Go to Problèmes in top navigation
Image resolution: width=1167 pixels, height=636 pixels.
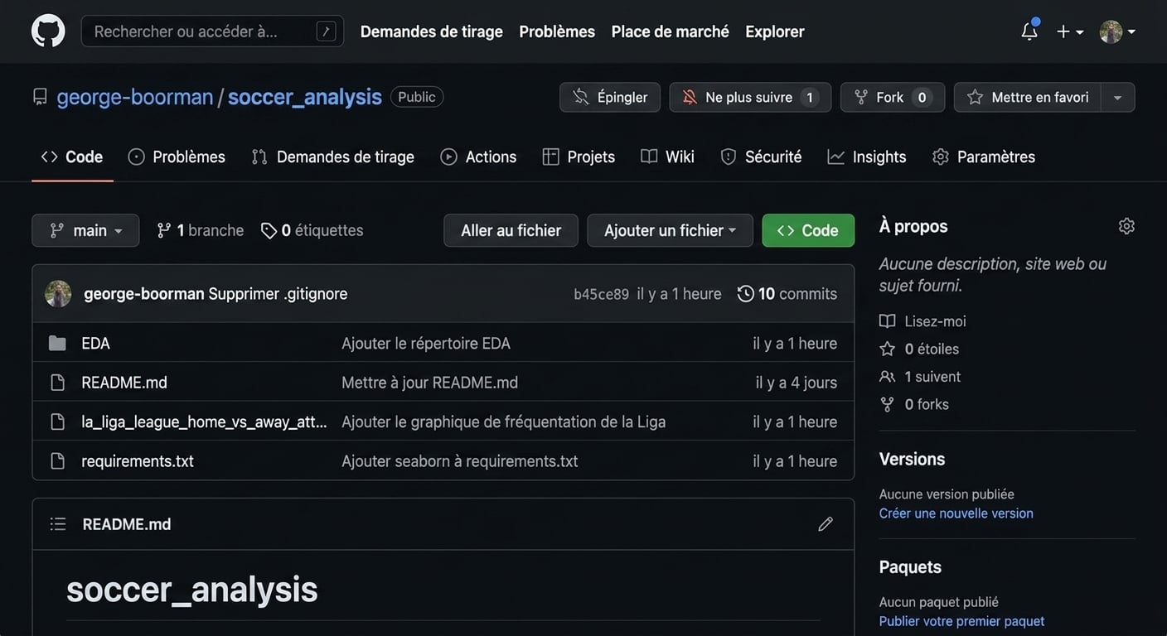click(x=557, y=31)
